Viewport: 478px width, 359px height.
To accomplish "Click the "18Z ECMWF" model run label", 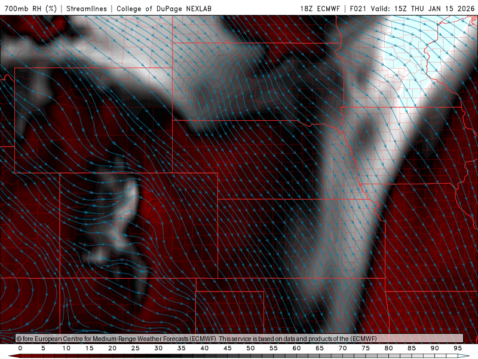I will tap(320, 8).
